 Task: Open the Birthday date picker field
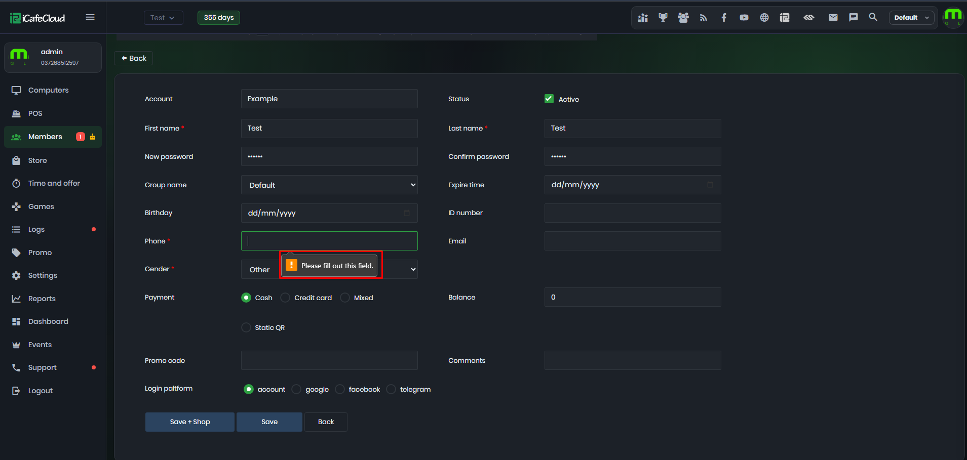pyautogui.click(x=329, y=213)
